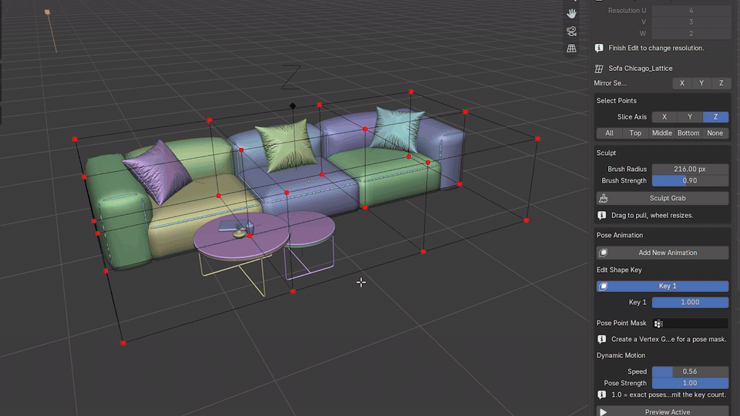This screenshot has width=740, height=416.
Task: Click the Resolution V field
Action: tap(691, 22)
